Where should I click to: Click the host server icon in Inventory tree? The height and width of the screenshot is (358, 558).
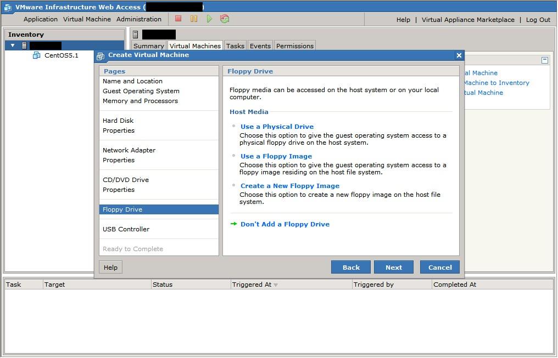coord(24,46)
